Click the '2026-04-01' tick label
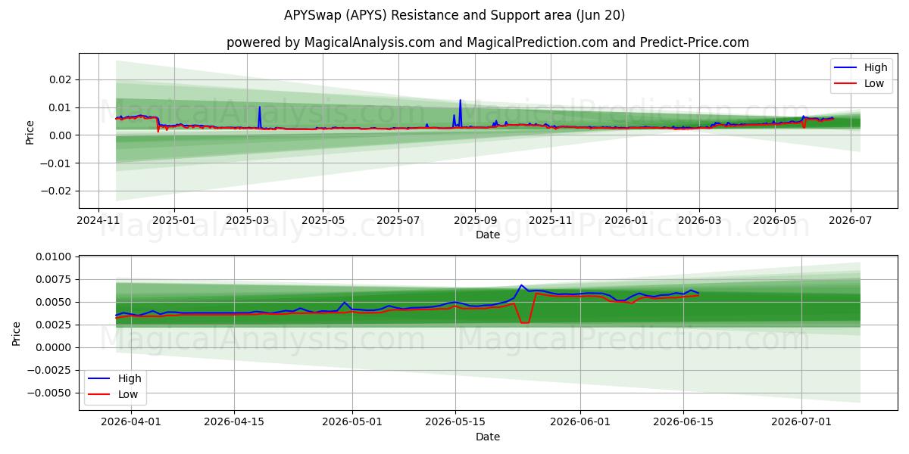Viewport: 909px width, 454px height. [x=132, y=422]
